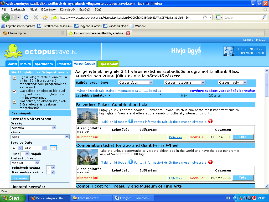The height and width of the screenshot is (202, 269).
Task: Open the Plusz Napok dropdown
Action: [25, 154]
